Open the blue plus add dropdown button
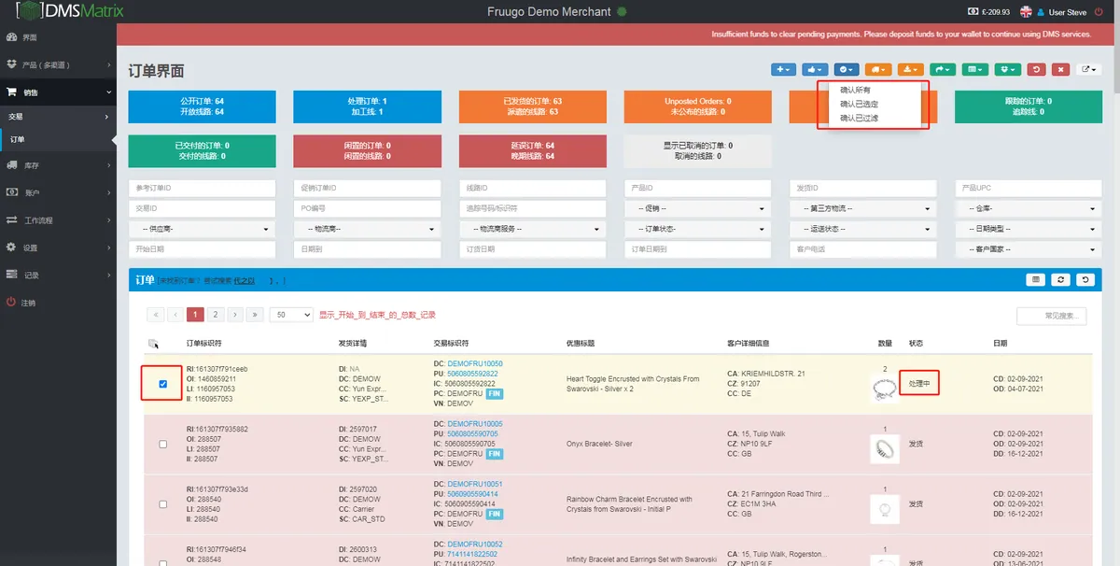 (x=783, y=69)
